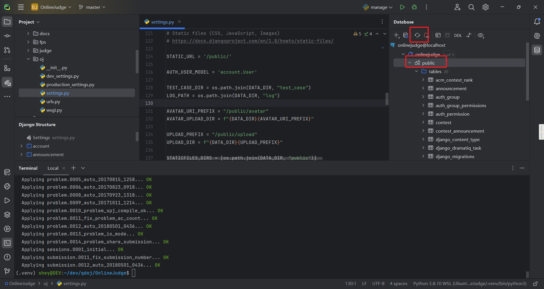Open the Commit tool window
Viewport: 544px width, 289px height.
click(7, 36)
